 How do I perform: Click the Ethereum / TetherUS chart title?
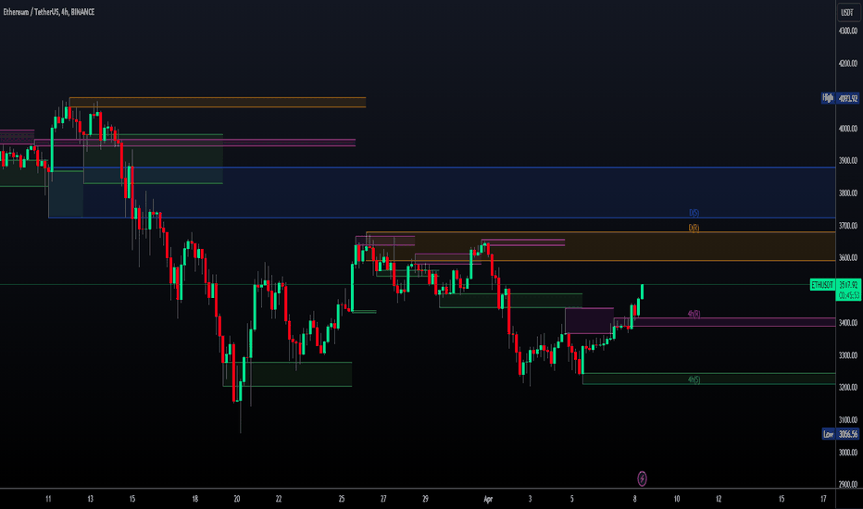49,11
